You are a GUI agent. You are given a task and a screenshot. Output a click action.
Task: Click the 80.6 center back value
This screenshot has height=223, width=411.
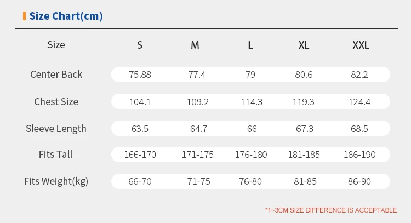point(304,75)
